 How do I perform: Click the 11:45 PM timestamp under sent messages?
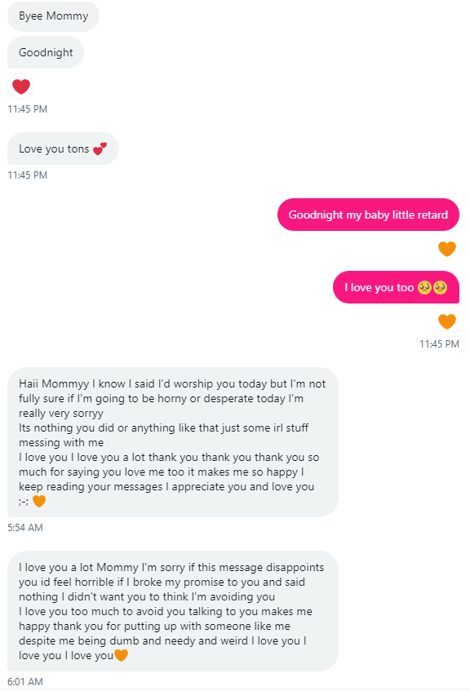point(439,344)
